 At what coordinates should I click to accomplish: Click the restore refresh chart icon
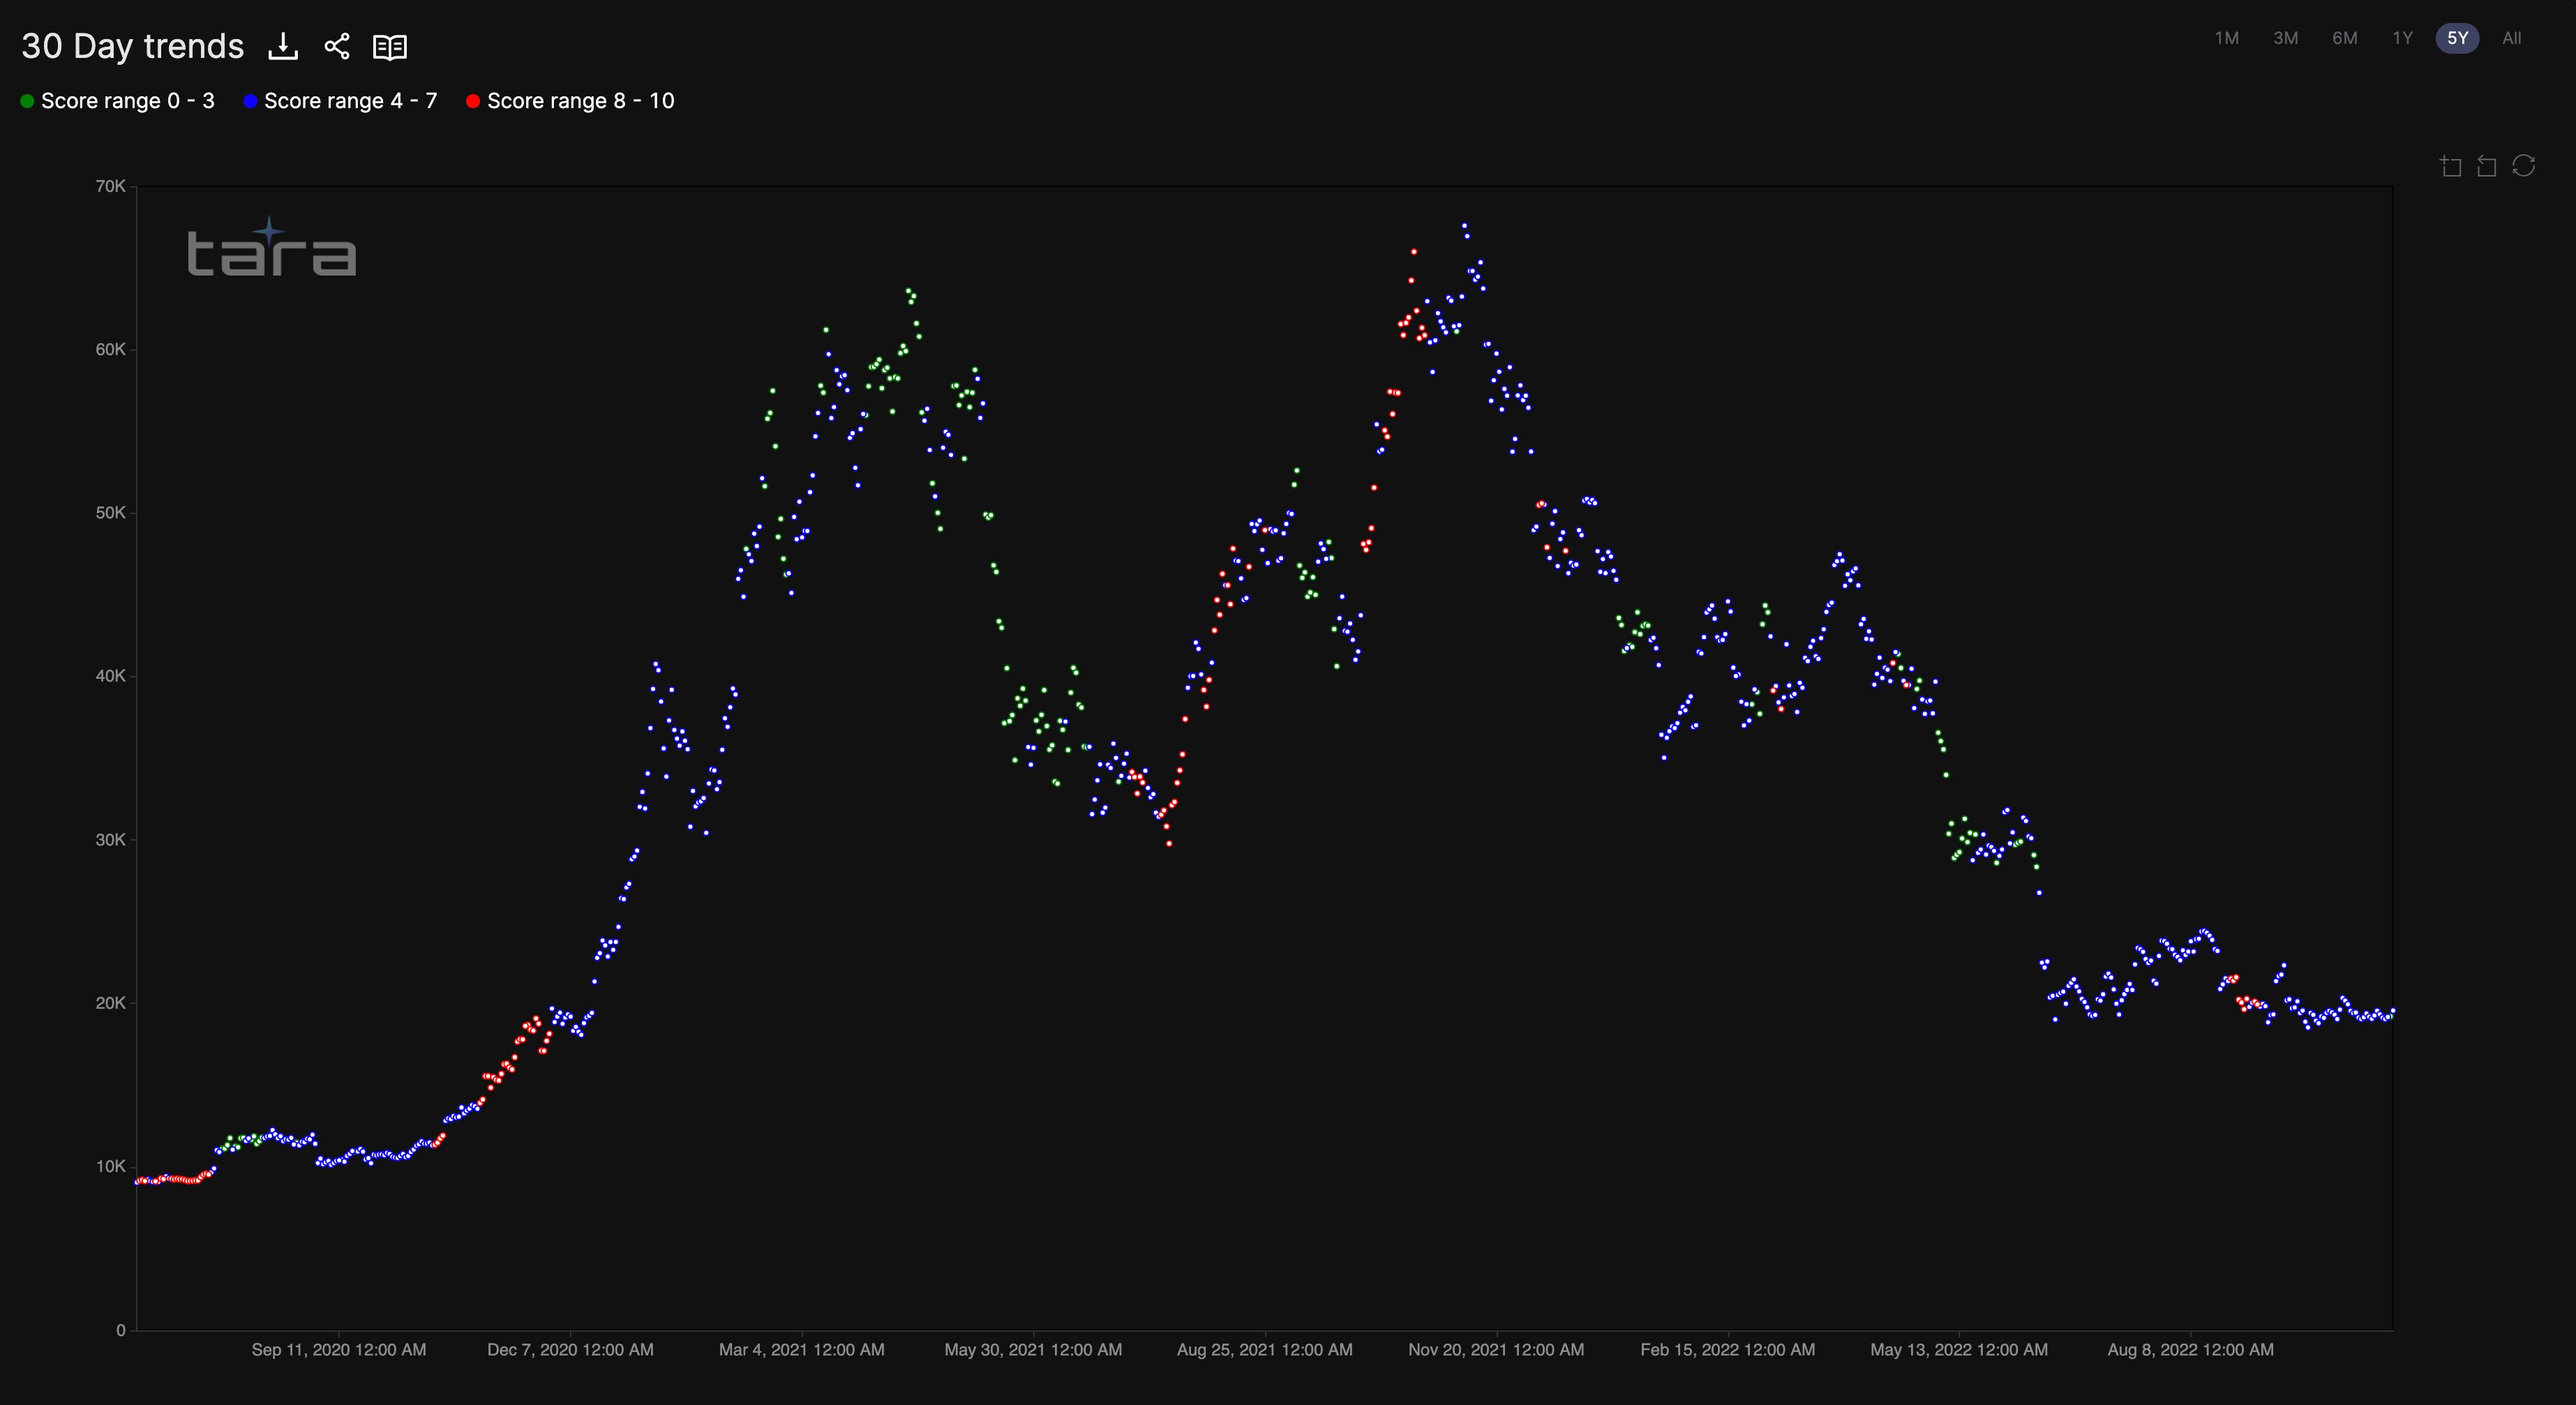coord(2523,166)
